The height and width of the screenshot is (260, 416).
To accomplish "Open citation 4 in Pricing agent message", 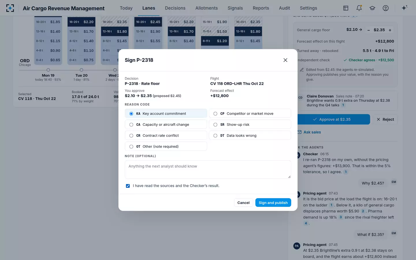I will [306, 223].
